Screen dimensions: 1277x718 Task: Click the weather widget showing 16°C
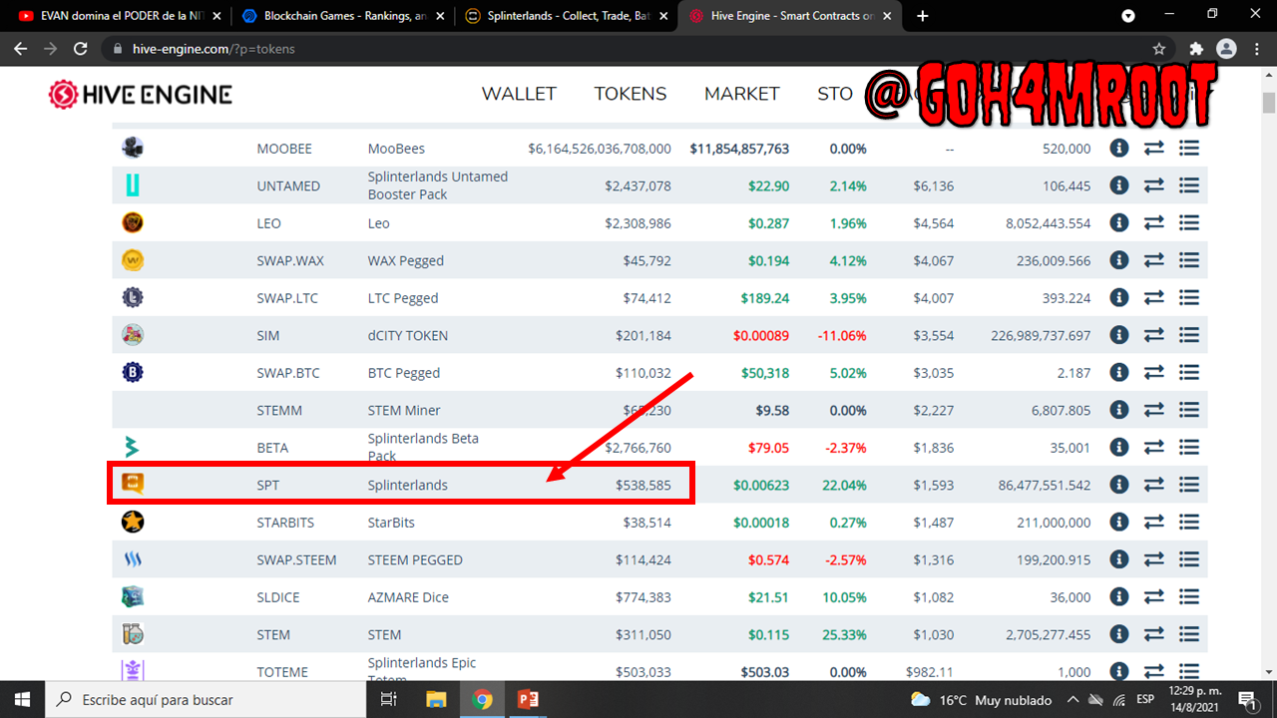[x=981, y=699]
